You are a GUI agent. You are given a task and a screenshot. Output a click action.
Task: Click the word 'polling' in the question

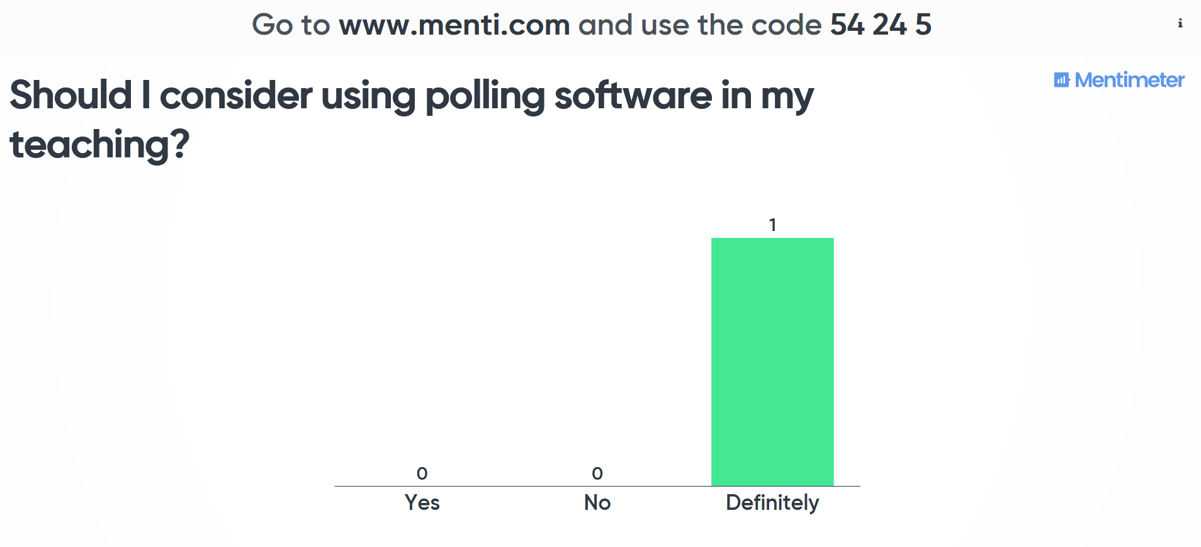(484, 96)
